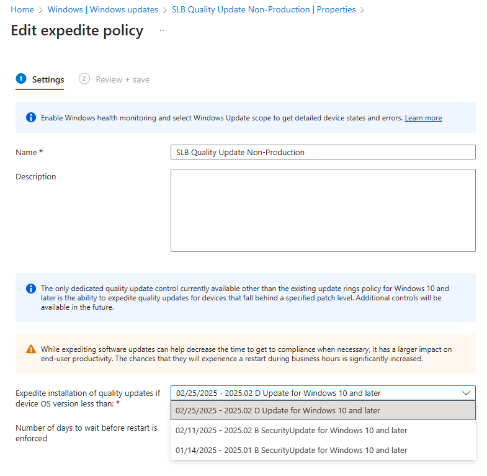The width and height of the screenshot is (487, 476).
Task: Open the Learn more link
Action: pyautogui.click(x=423, y=118)
